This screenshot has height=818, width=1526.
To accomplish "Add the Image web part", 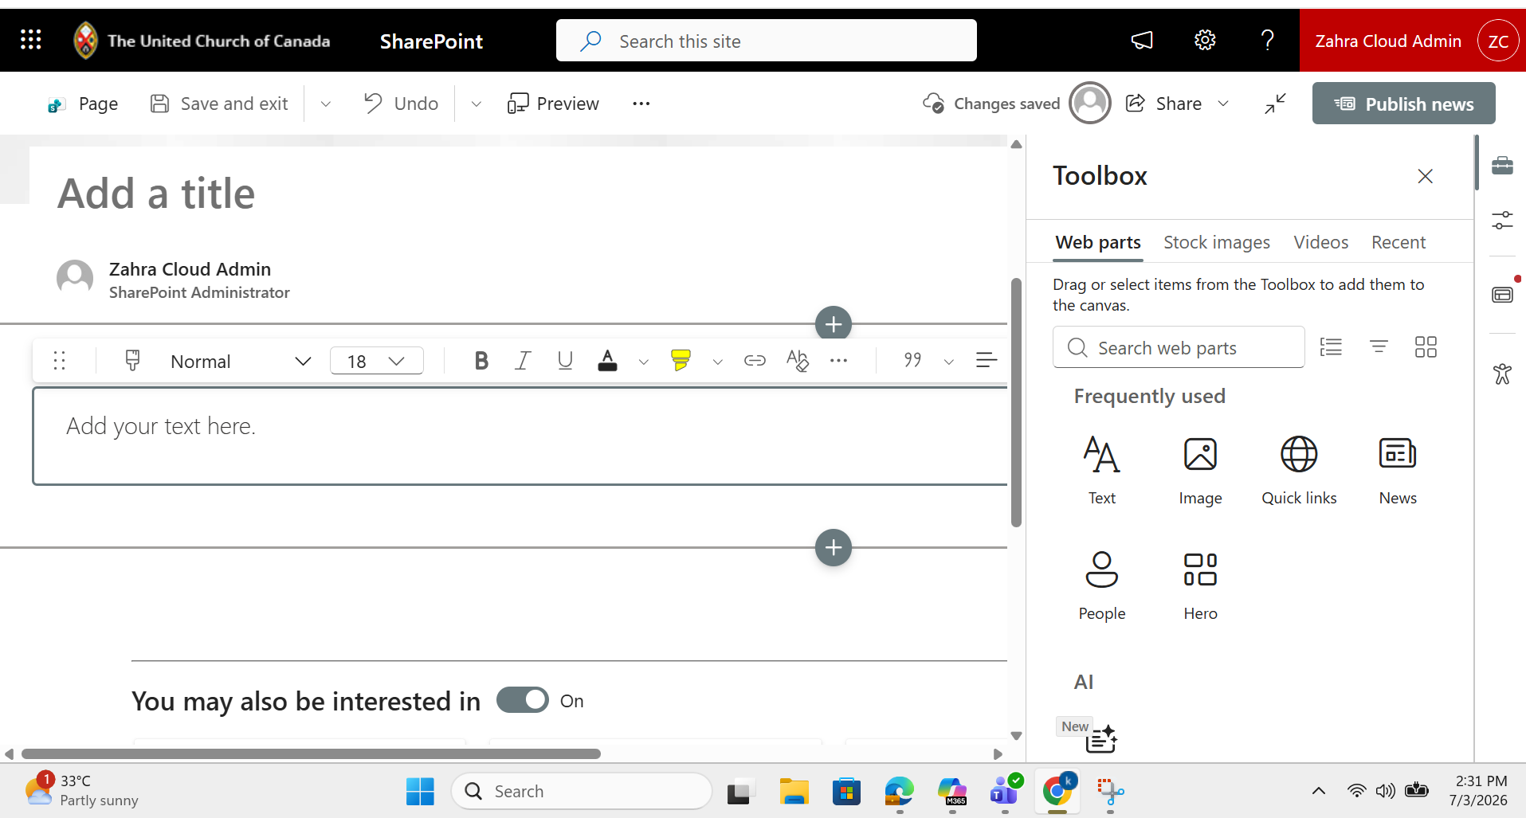I will [x=1200, y=470].
